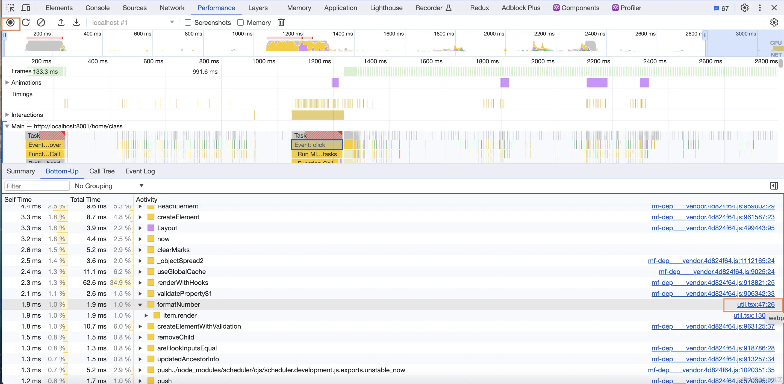Viewport: 784px width, 384px height.
Task: Click the upload profile icon
Action: coord(61,22)
